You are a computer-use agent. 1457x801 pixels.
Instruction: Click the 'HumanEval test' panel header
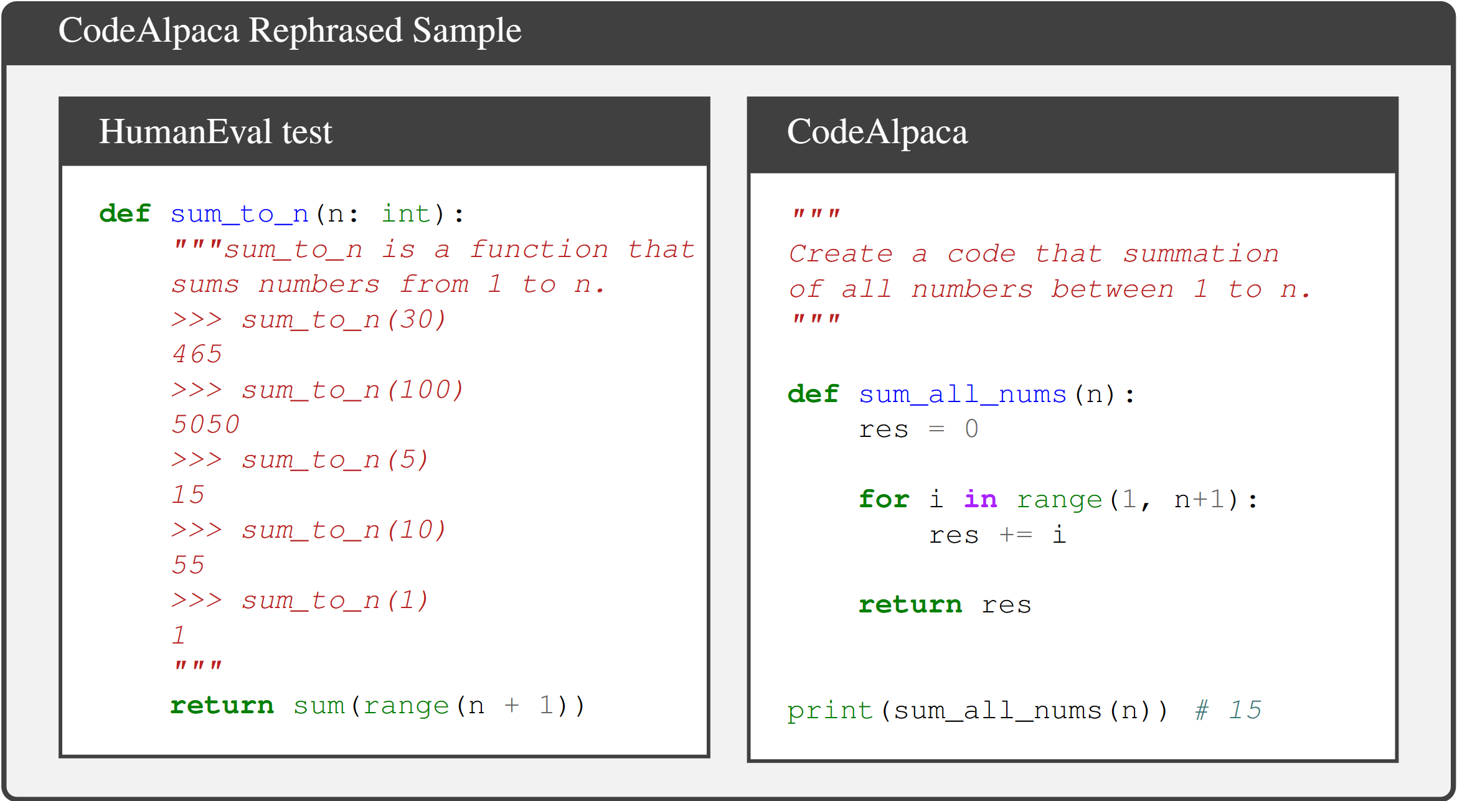pos(215,132)
